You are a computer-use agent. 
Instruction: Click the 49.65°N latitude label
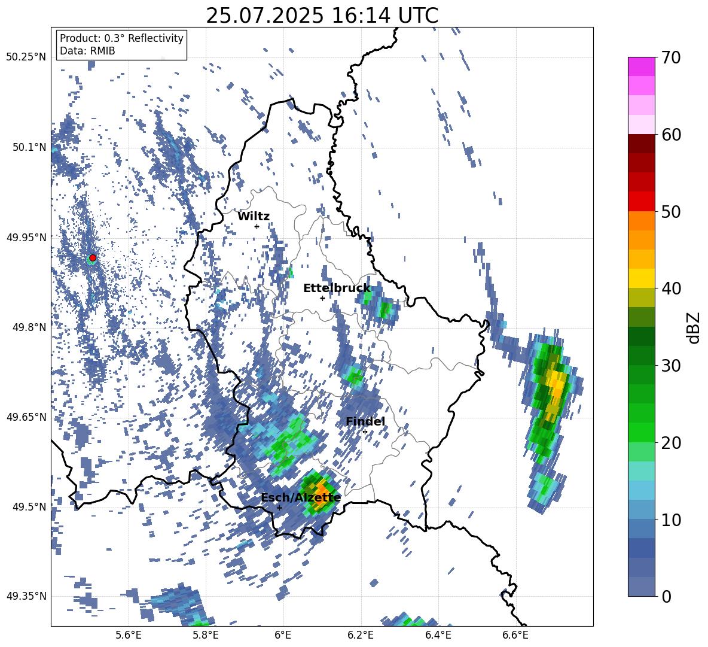point(26,417)
